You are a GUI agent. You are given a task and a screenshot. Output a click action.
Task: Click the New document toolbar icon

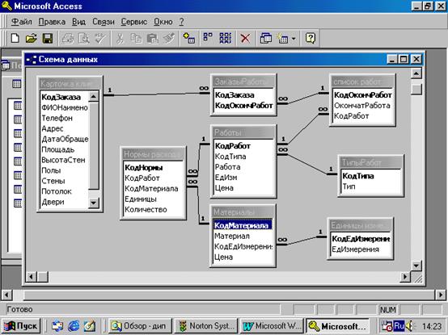(15, 38)
